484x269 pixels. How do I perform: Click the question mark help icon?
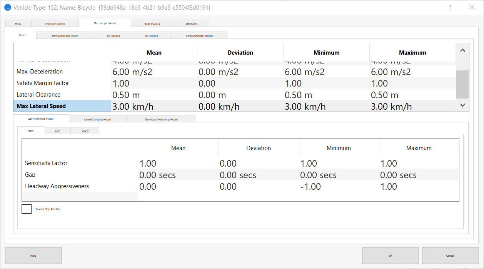(x=450, y=7)
